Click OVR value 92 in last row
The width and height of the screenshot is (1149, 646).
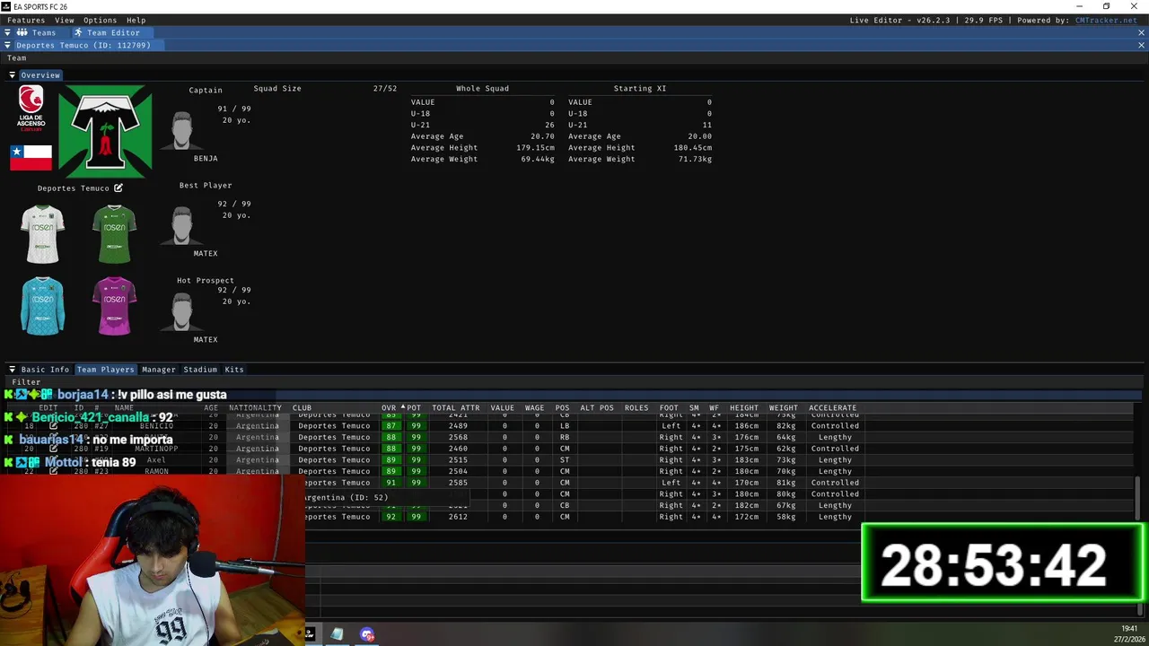click(x=390, y=517)
